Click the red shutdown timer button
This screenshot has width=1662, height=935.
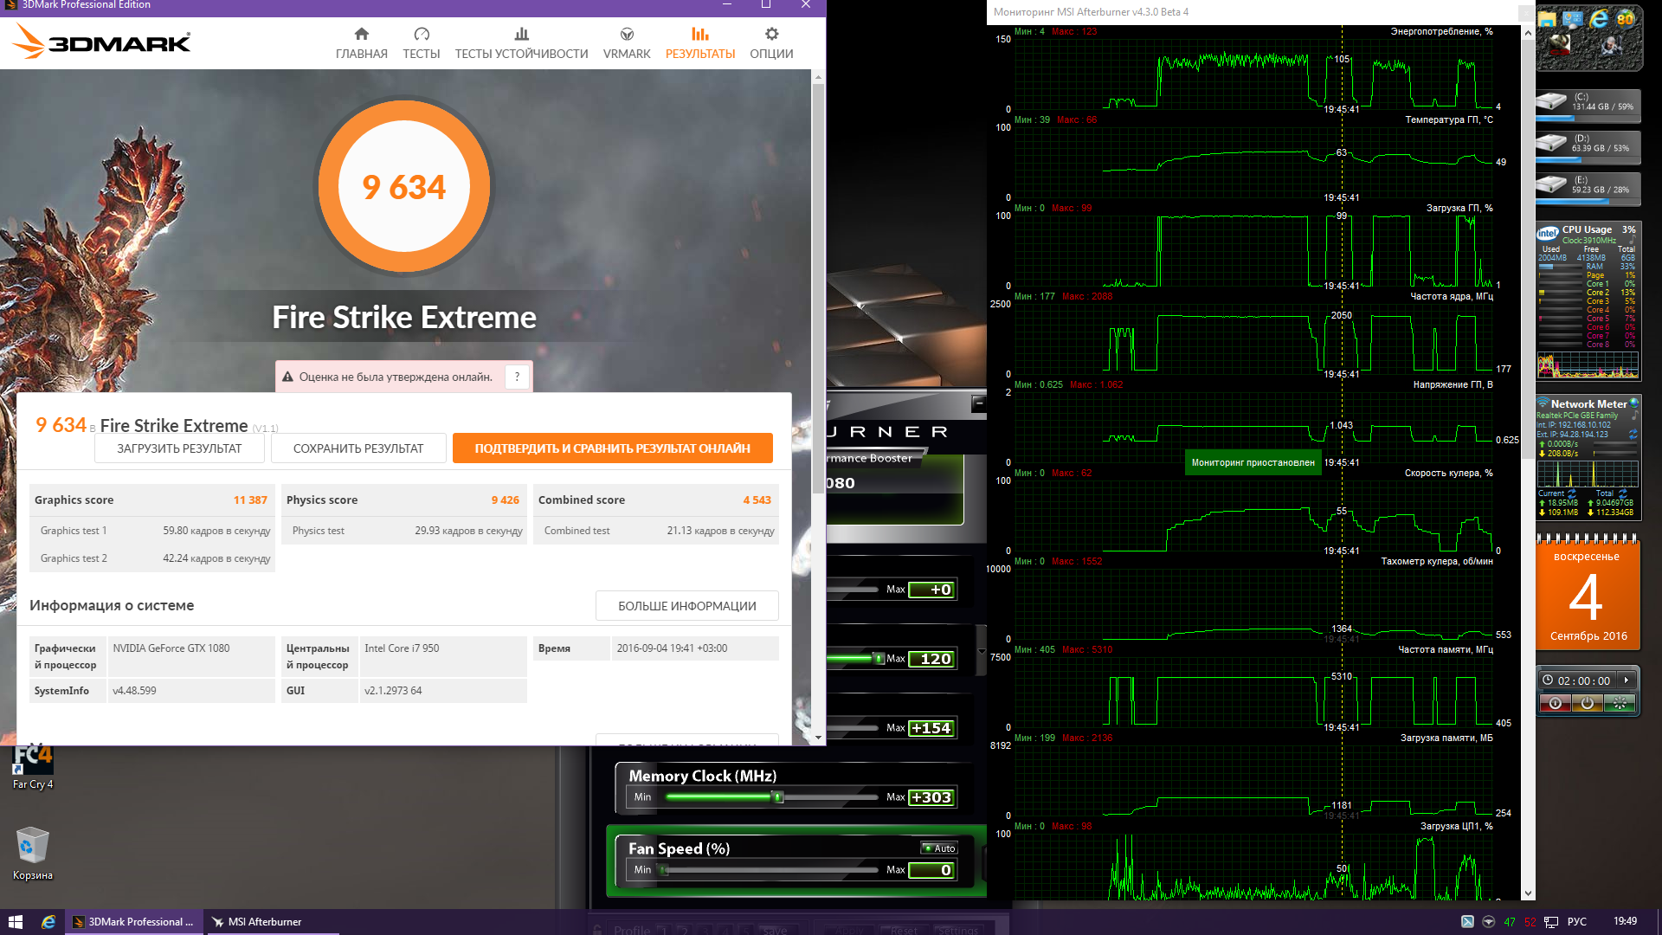point(1555,704)
